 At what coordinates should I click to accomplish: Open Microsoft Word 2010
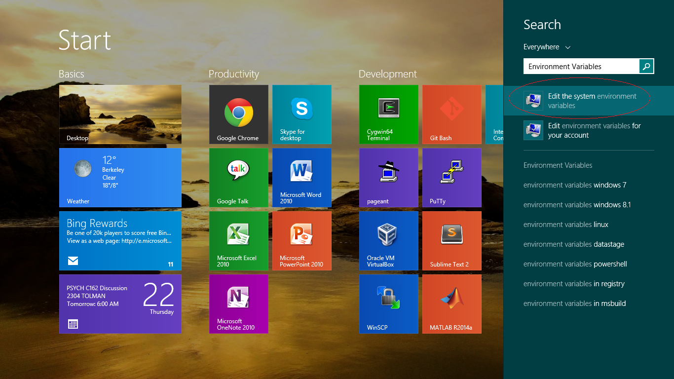[301, 178]
